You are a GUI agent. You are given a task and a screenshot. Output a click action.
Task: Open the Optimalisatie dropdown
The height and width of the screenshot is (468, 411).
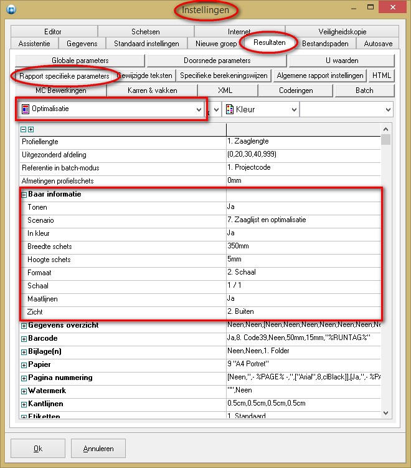click(199, 110)
